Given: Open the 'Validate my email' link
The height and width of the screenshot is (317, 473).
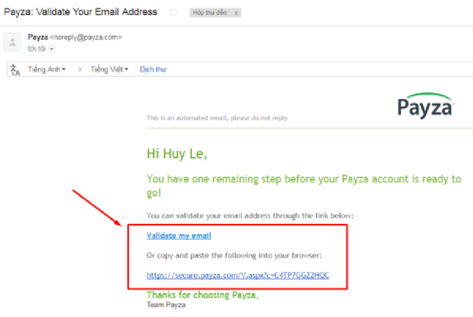Looking at the screenshot, I should point(179,235).
